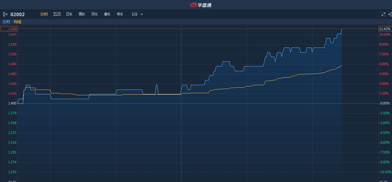Click price axis label 1.274
392x182 pixels.
[12, 162]
